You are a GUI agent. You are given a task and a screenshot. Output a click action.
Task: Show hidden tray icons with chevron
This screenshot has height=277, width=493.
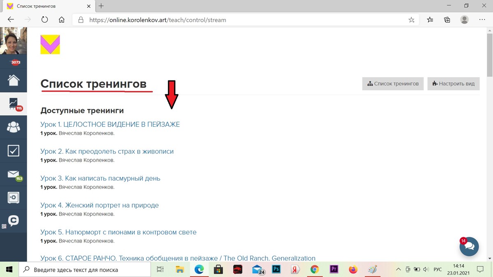click(x=398, y=269)
